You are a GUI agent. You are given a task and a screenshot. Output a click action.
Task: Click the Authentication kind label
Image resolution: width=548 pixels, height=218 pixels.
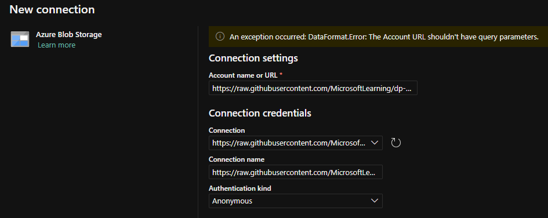[x=240, y=188]
